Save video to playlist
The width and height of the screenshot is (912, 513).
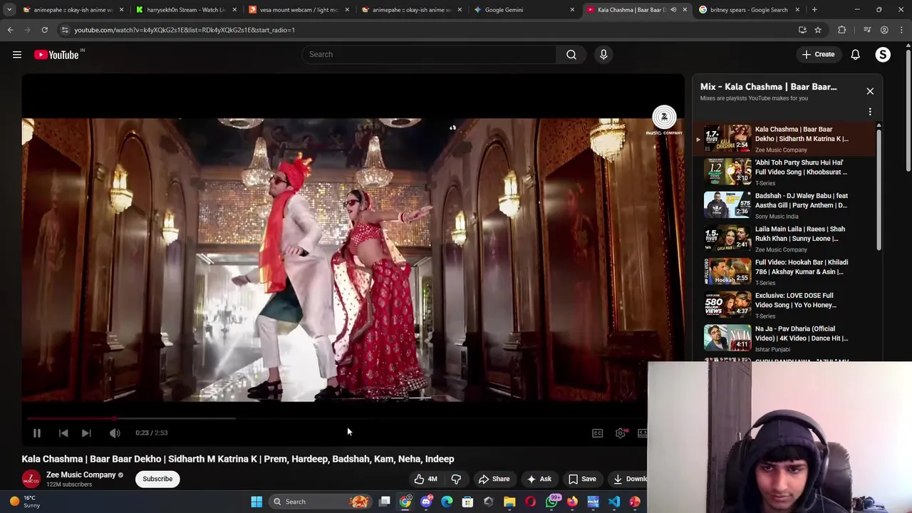pos(582,479)
